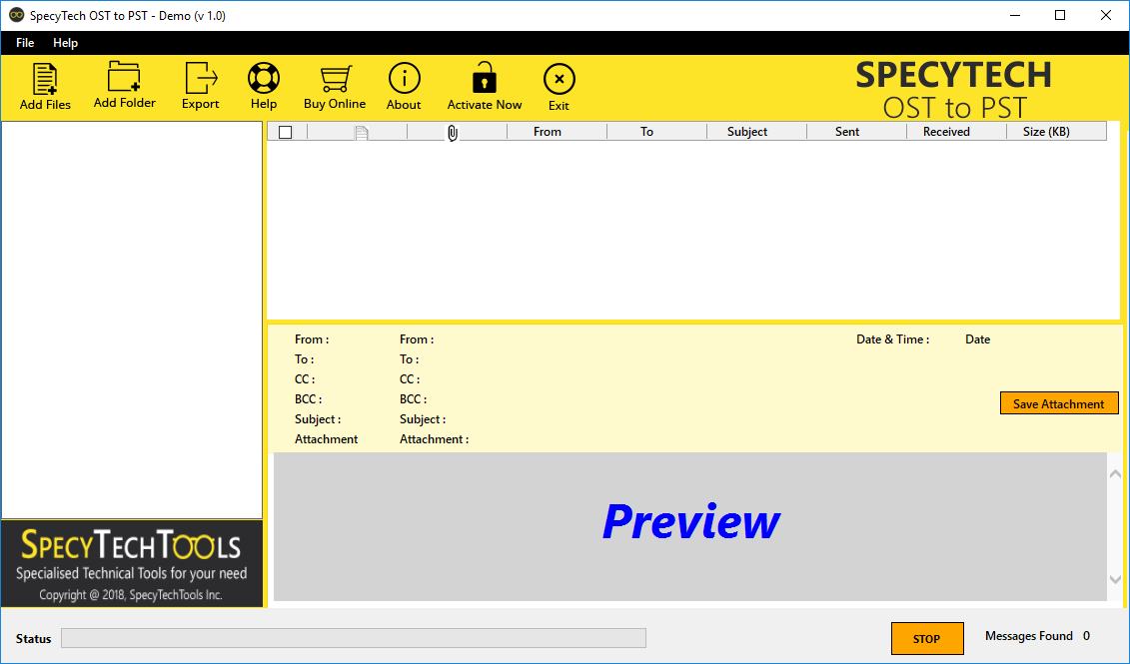
Task: Maximize the SpecyTech window
Action: [1060, 15]
